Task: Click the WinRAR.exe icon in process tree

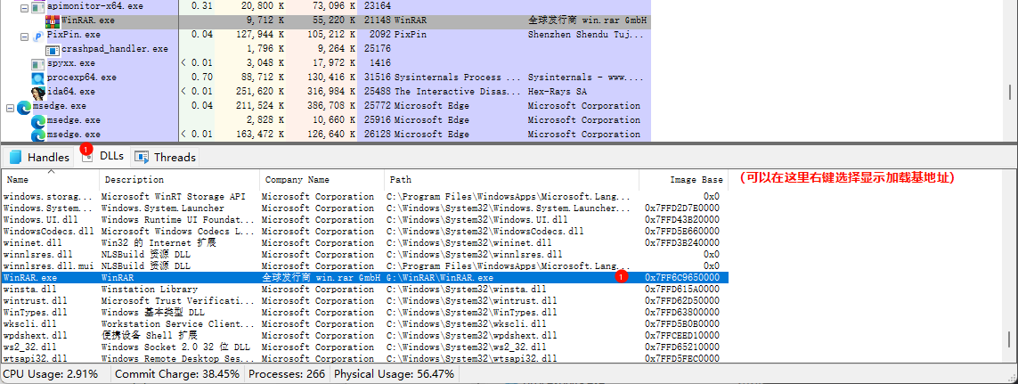Action: (x=53, y=20)
